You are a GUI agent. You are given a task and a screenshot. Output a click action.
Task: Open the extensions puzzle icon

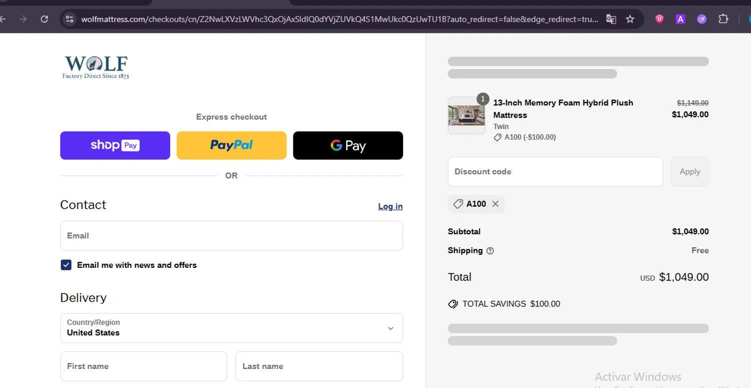723,19
